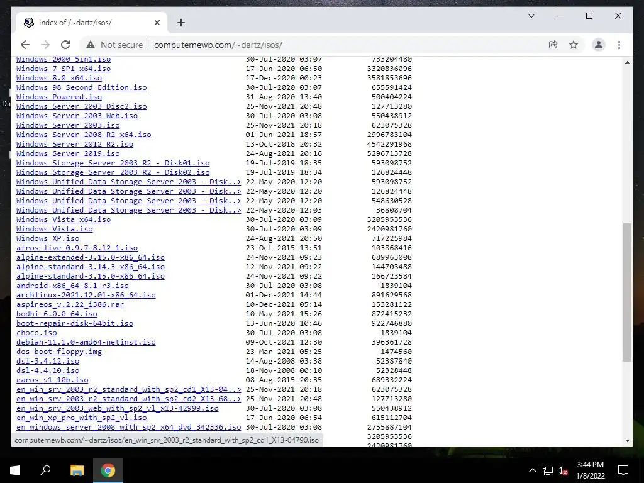Download Windows_7_SP1_x64.iso
This screenshot has width=644, height=483.
(x=64, y=69)
